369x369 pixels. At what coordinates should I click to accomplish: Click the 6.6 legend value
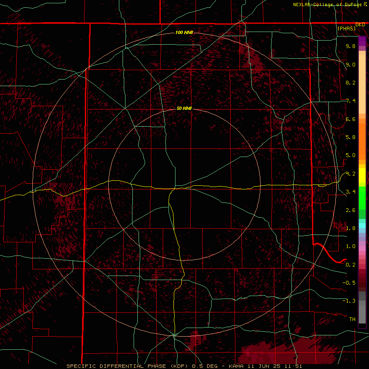pyautogui.click(x=351, y=119)
